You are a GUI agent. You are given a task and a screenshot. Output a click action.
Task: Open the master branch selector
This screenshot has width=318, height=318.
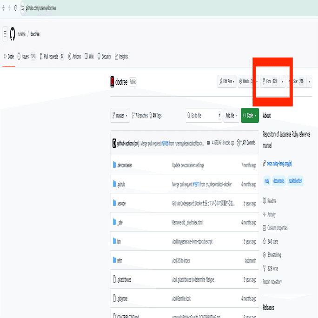click(x=120, y=115)
